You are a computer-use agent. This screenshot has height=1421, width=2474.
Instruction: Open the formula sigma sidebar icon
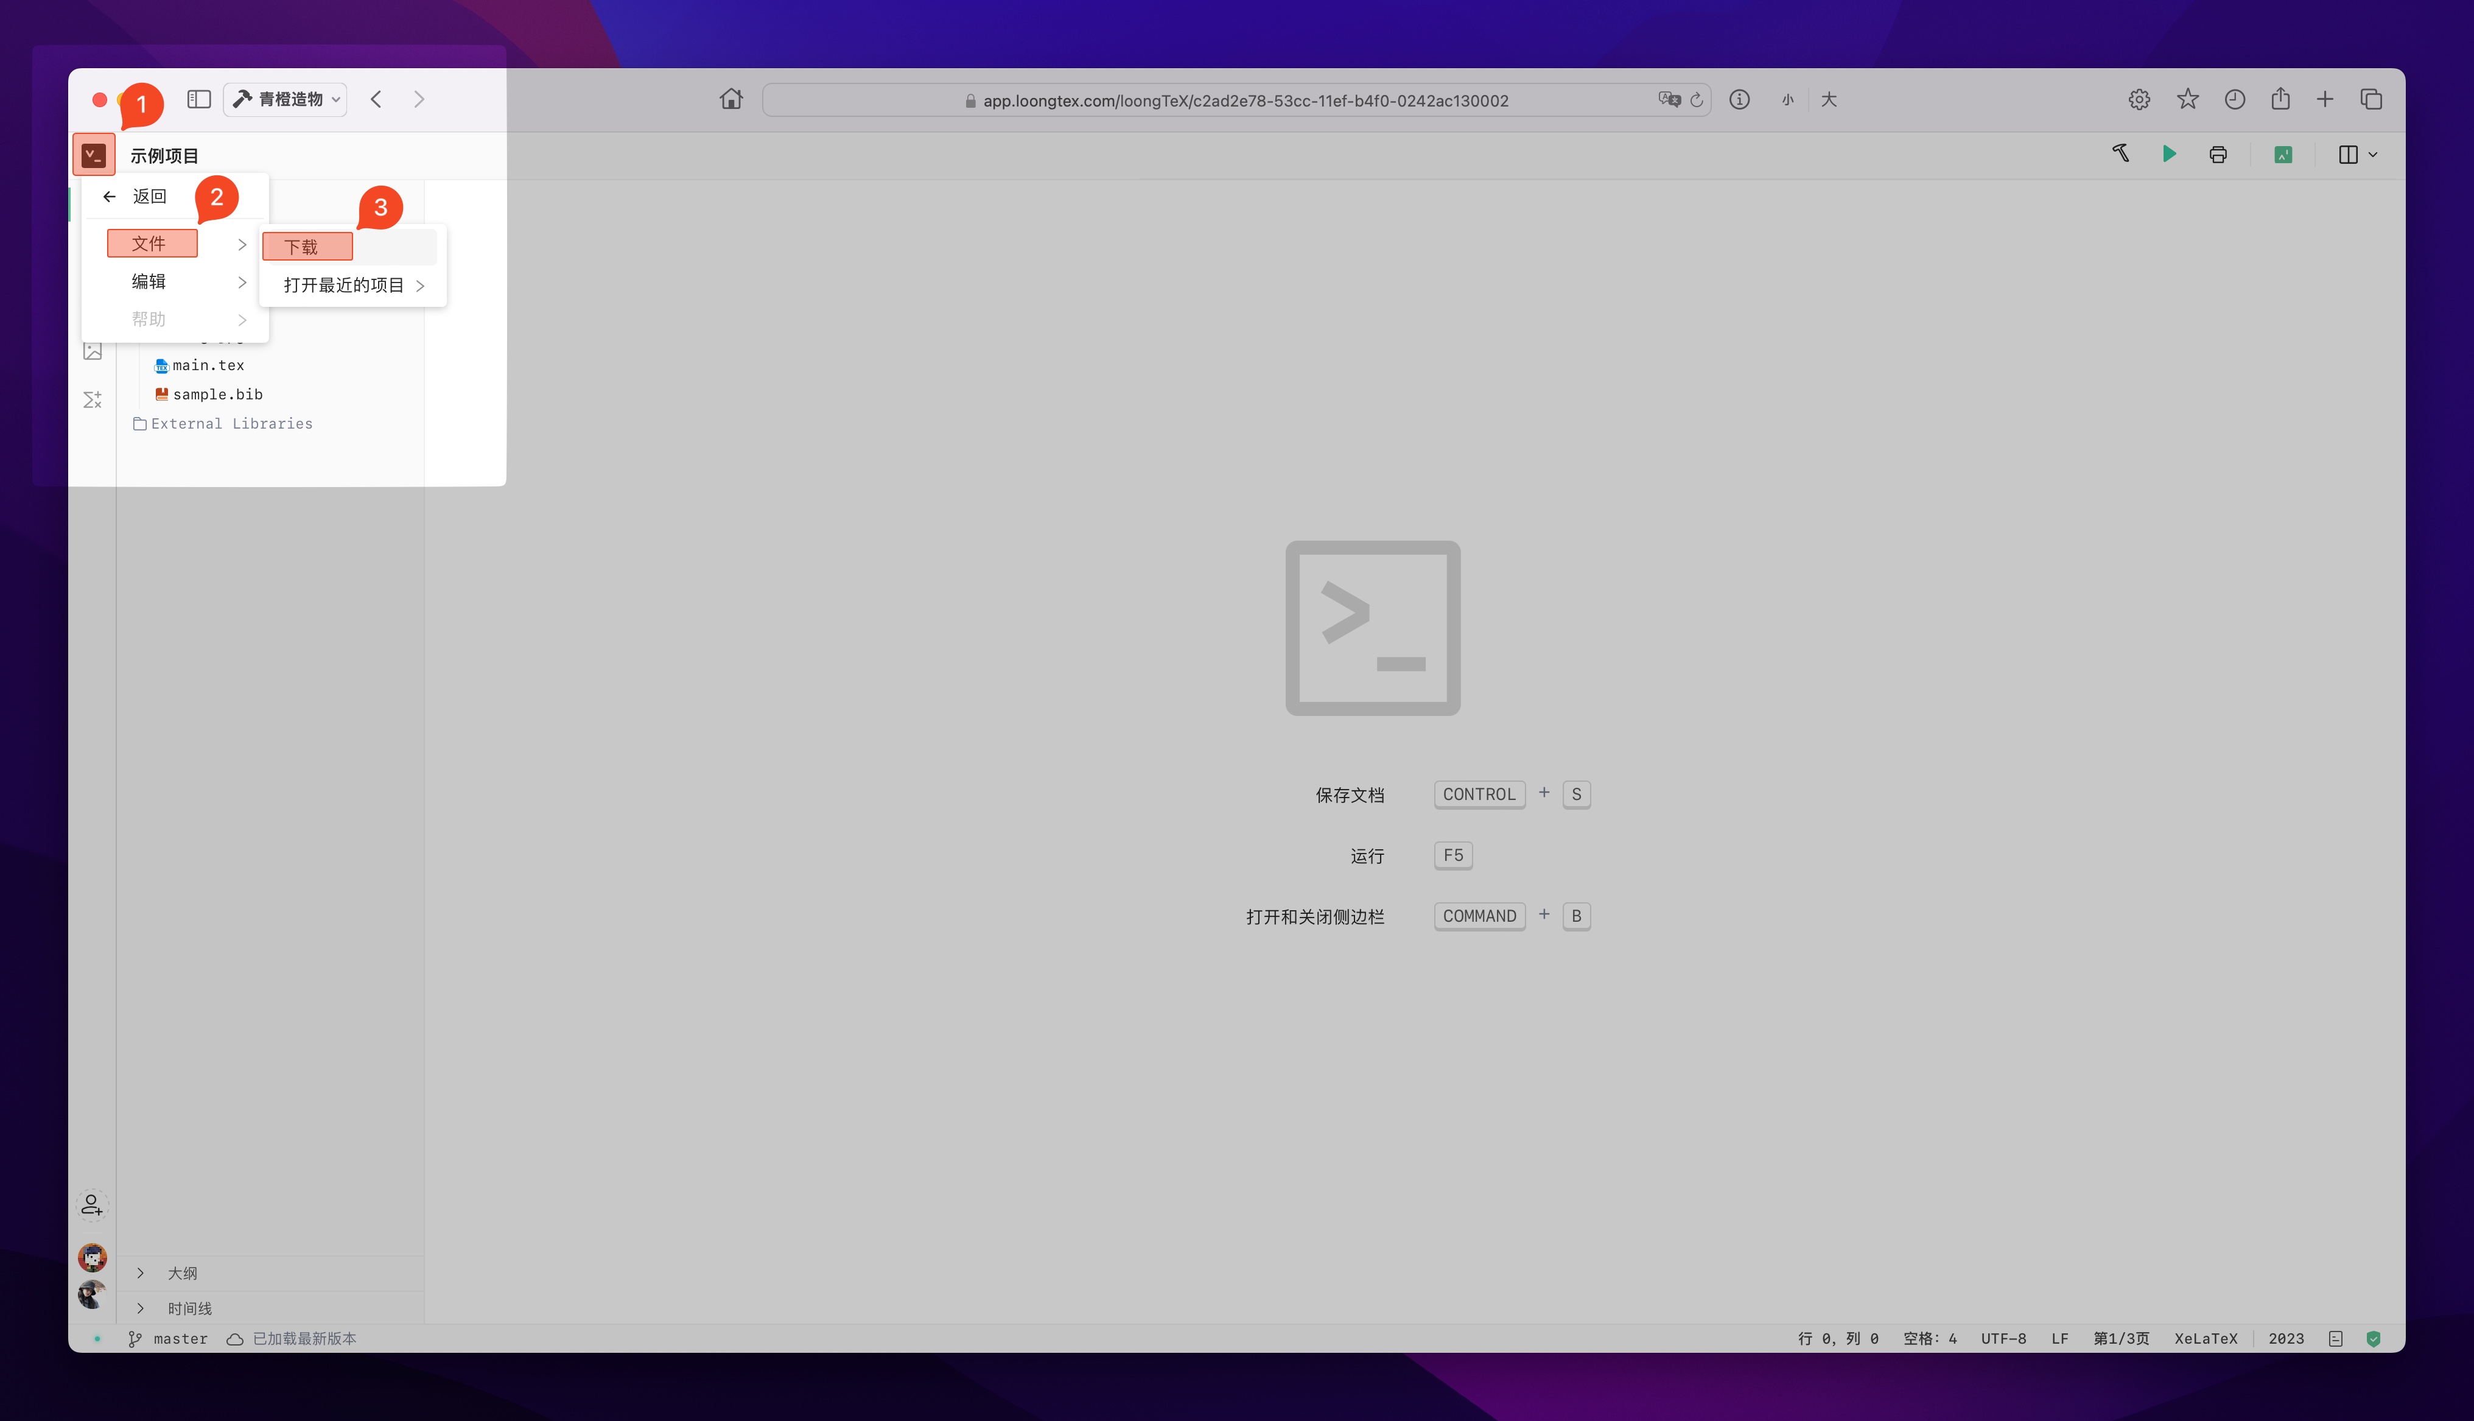(x=93, y=399)
